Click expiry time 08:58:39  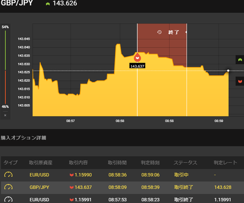[x=150, y=187]
